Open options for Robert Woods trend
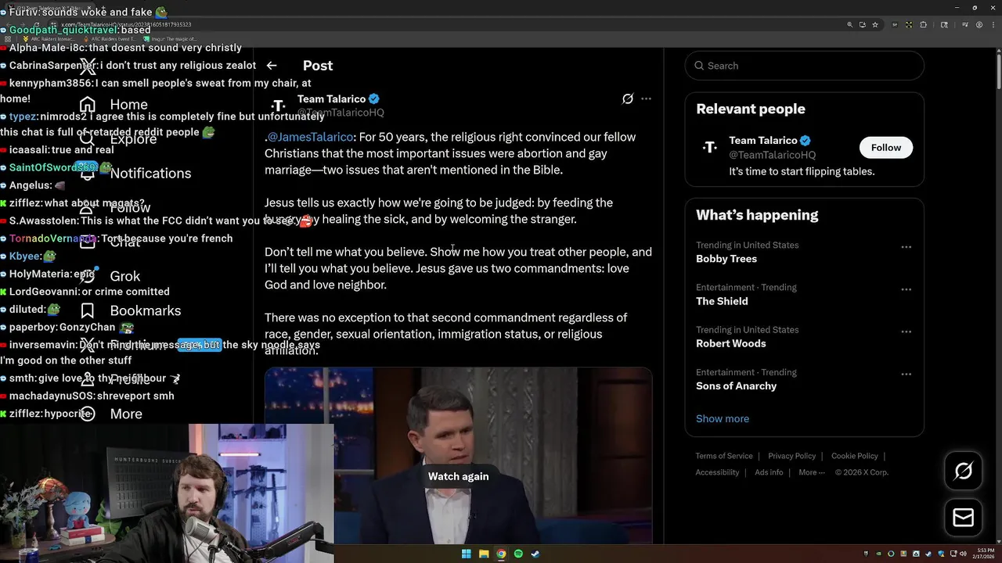The image size is (1002, 563). tap(906, 332)
